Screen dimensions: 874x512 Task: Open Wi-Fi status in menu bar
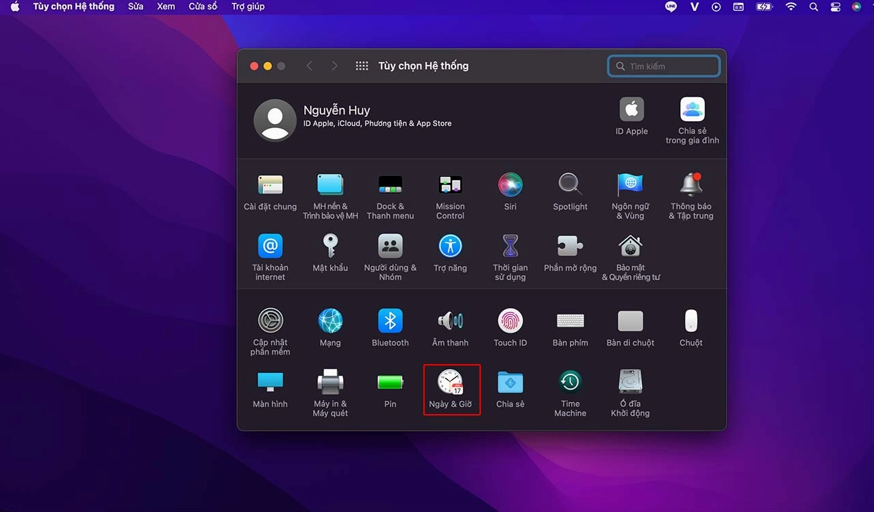(791, 7)
